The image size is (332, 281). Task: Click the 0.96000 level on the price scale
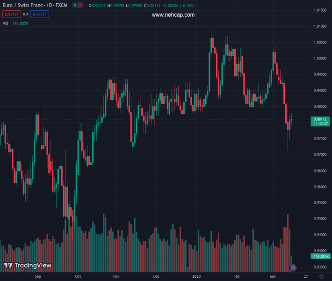click(320, 187)
